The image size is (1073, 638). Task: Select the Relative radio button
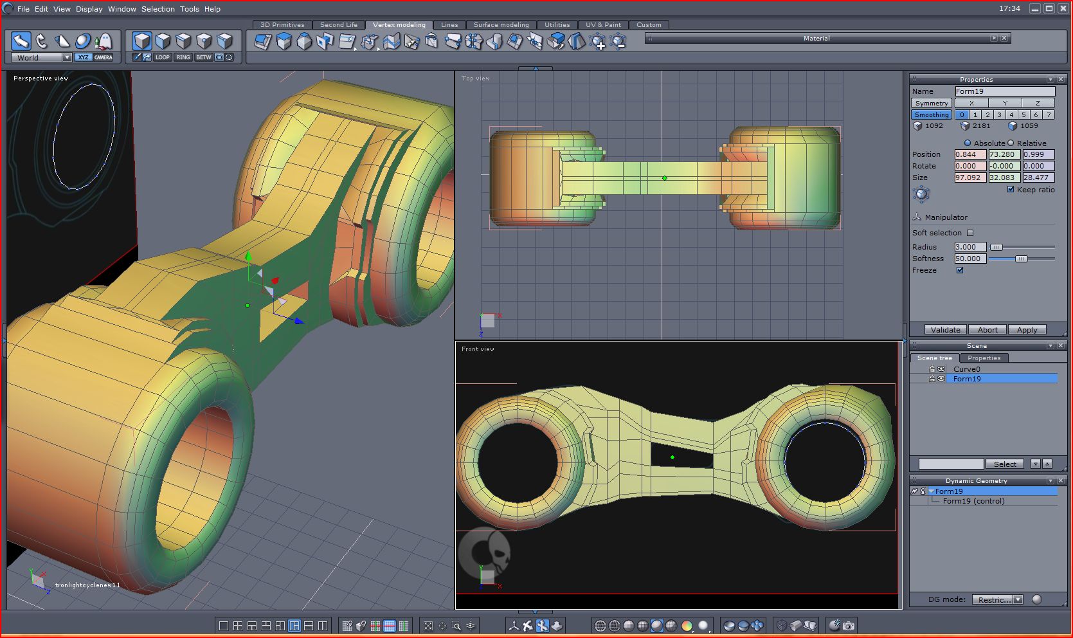coord(1011,143)
